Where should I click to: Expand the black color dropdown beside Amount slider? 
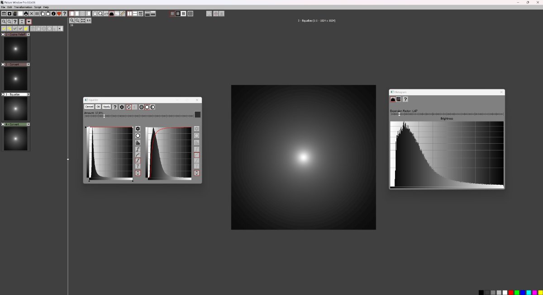[x=197, y=115]
